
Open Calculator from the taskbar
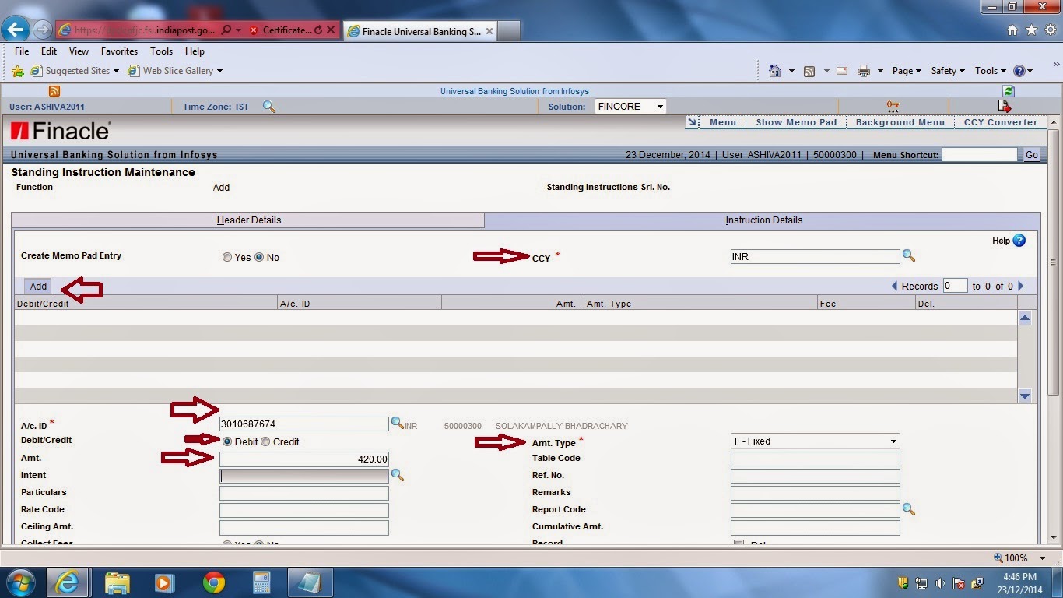[x=261, y=582]
